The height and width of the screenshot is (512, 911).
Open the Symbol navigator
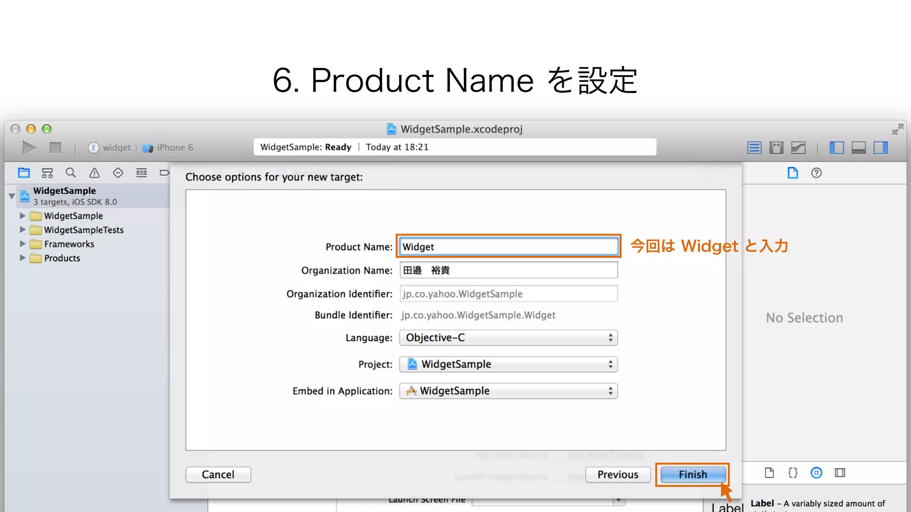coord(47,173)
